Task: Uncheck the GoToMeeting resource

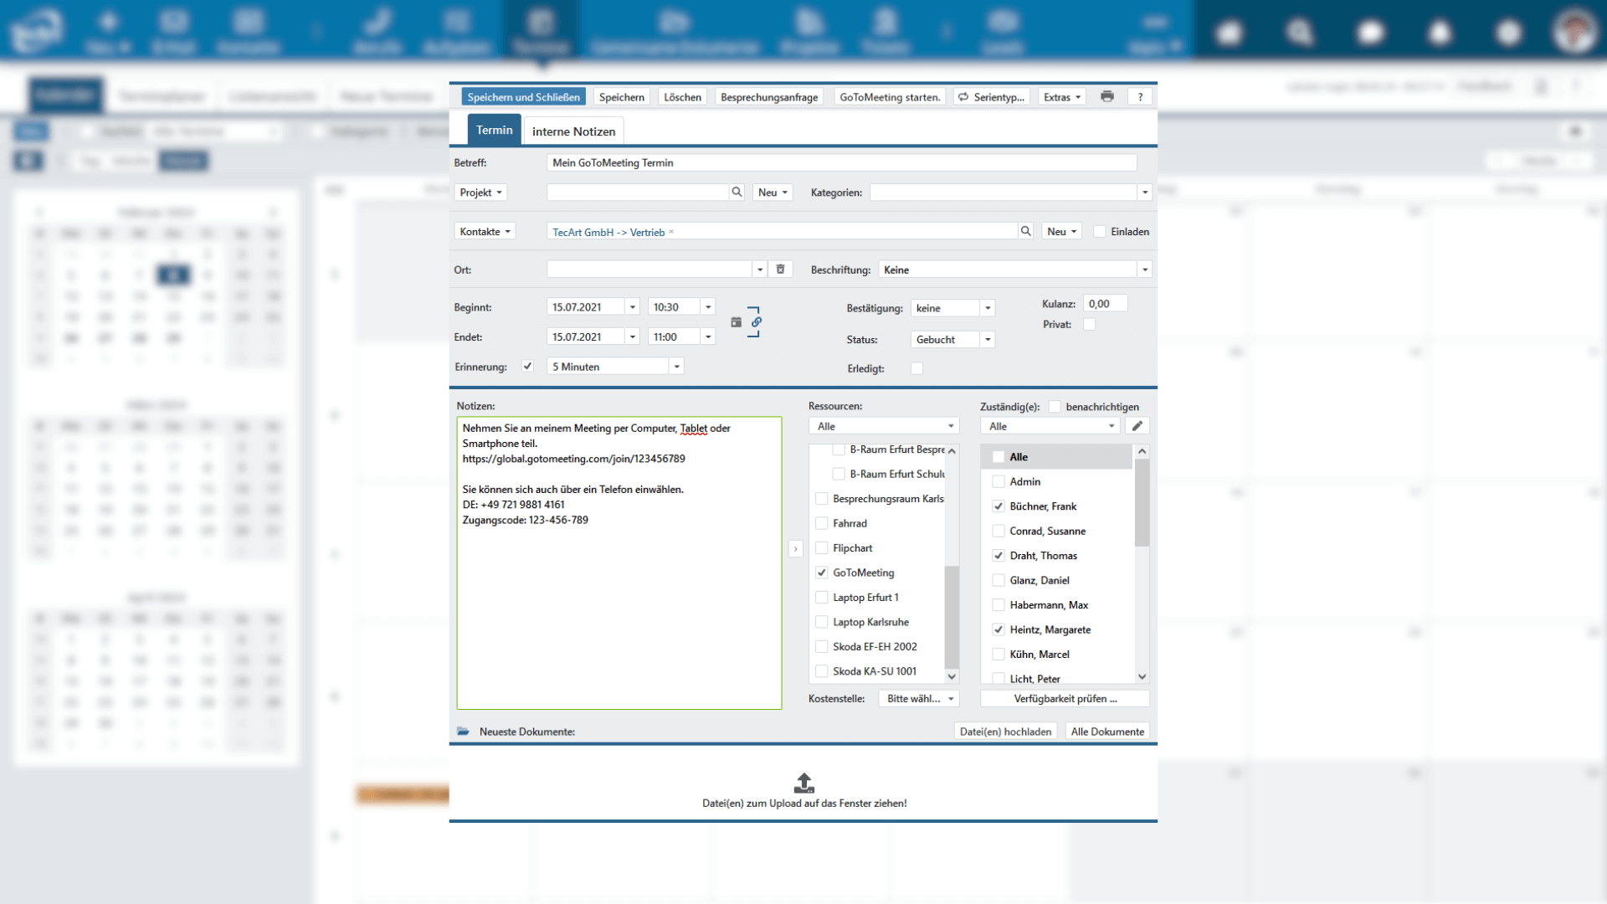Action: [x=821, y=573]
